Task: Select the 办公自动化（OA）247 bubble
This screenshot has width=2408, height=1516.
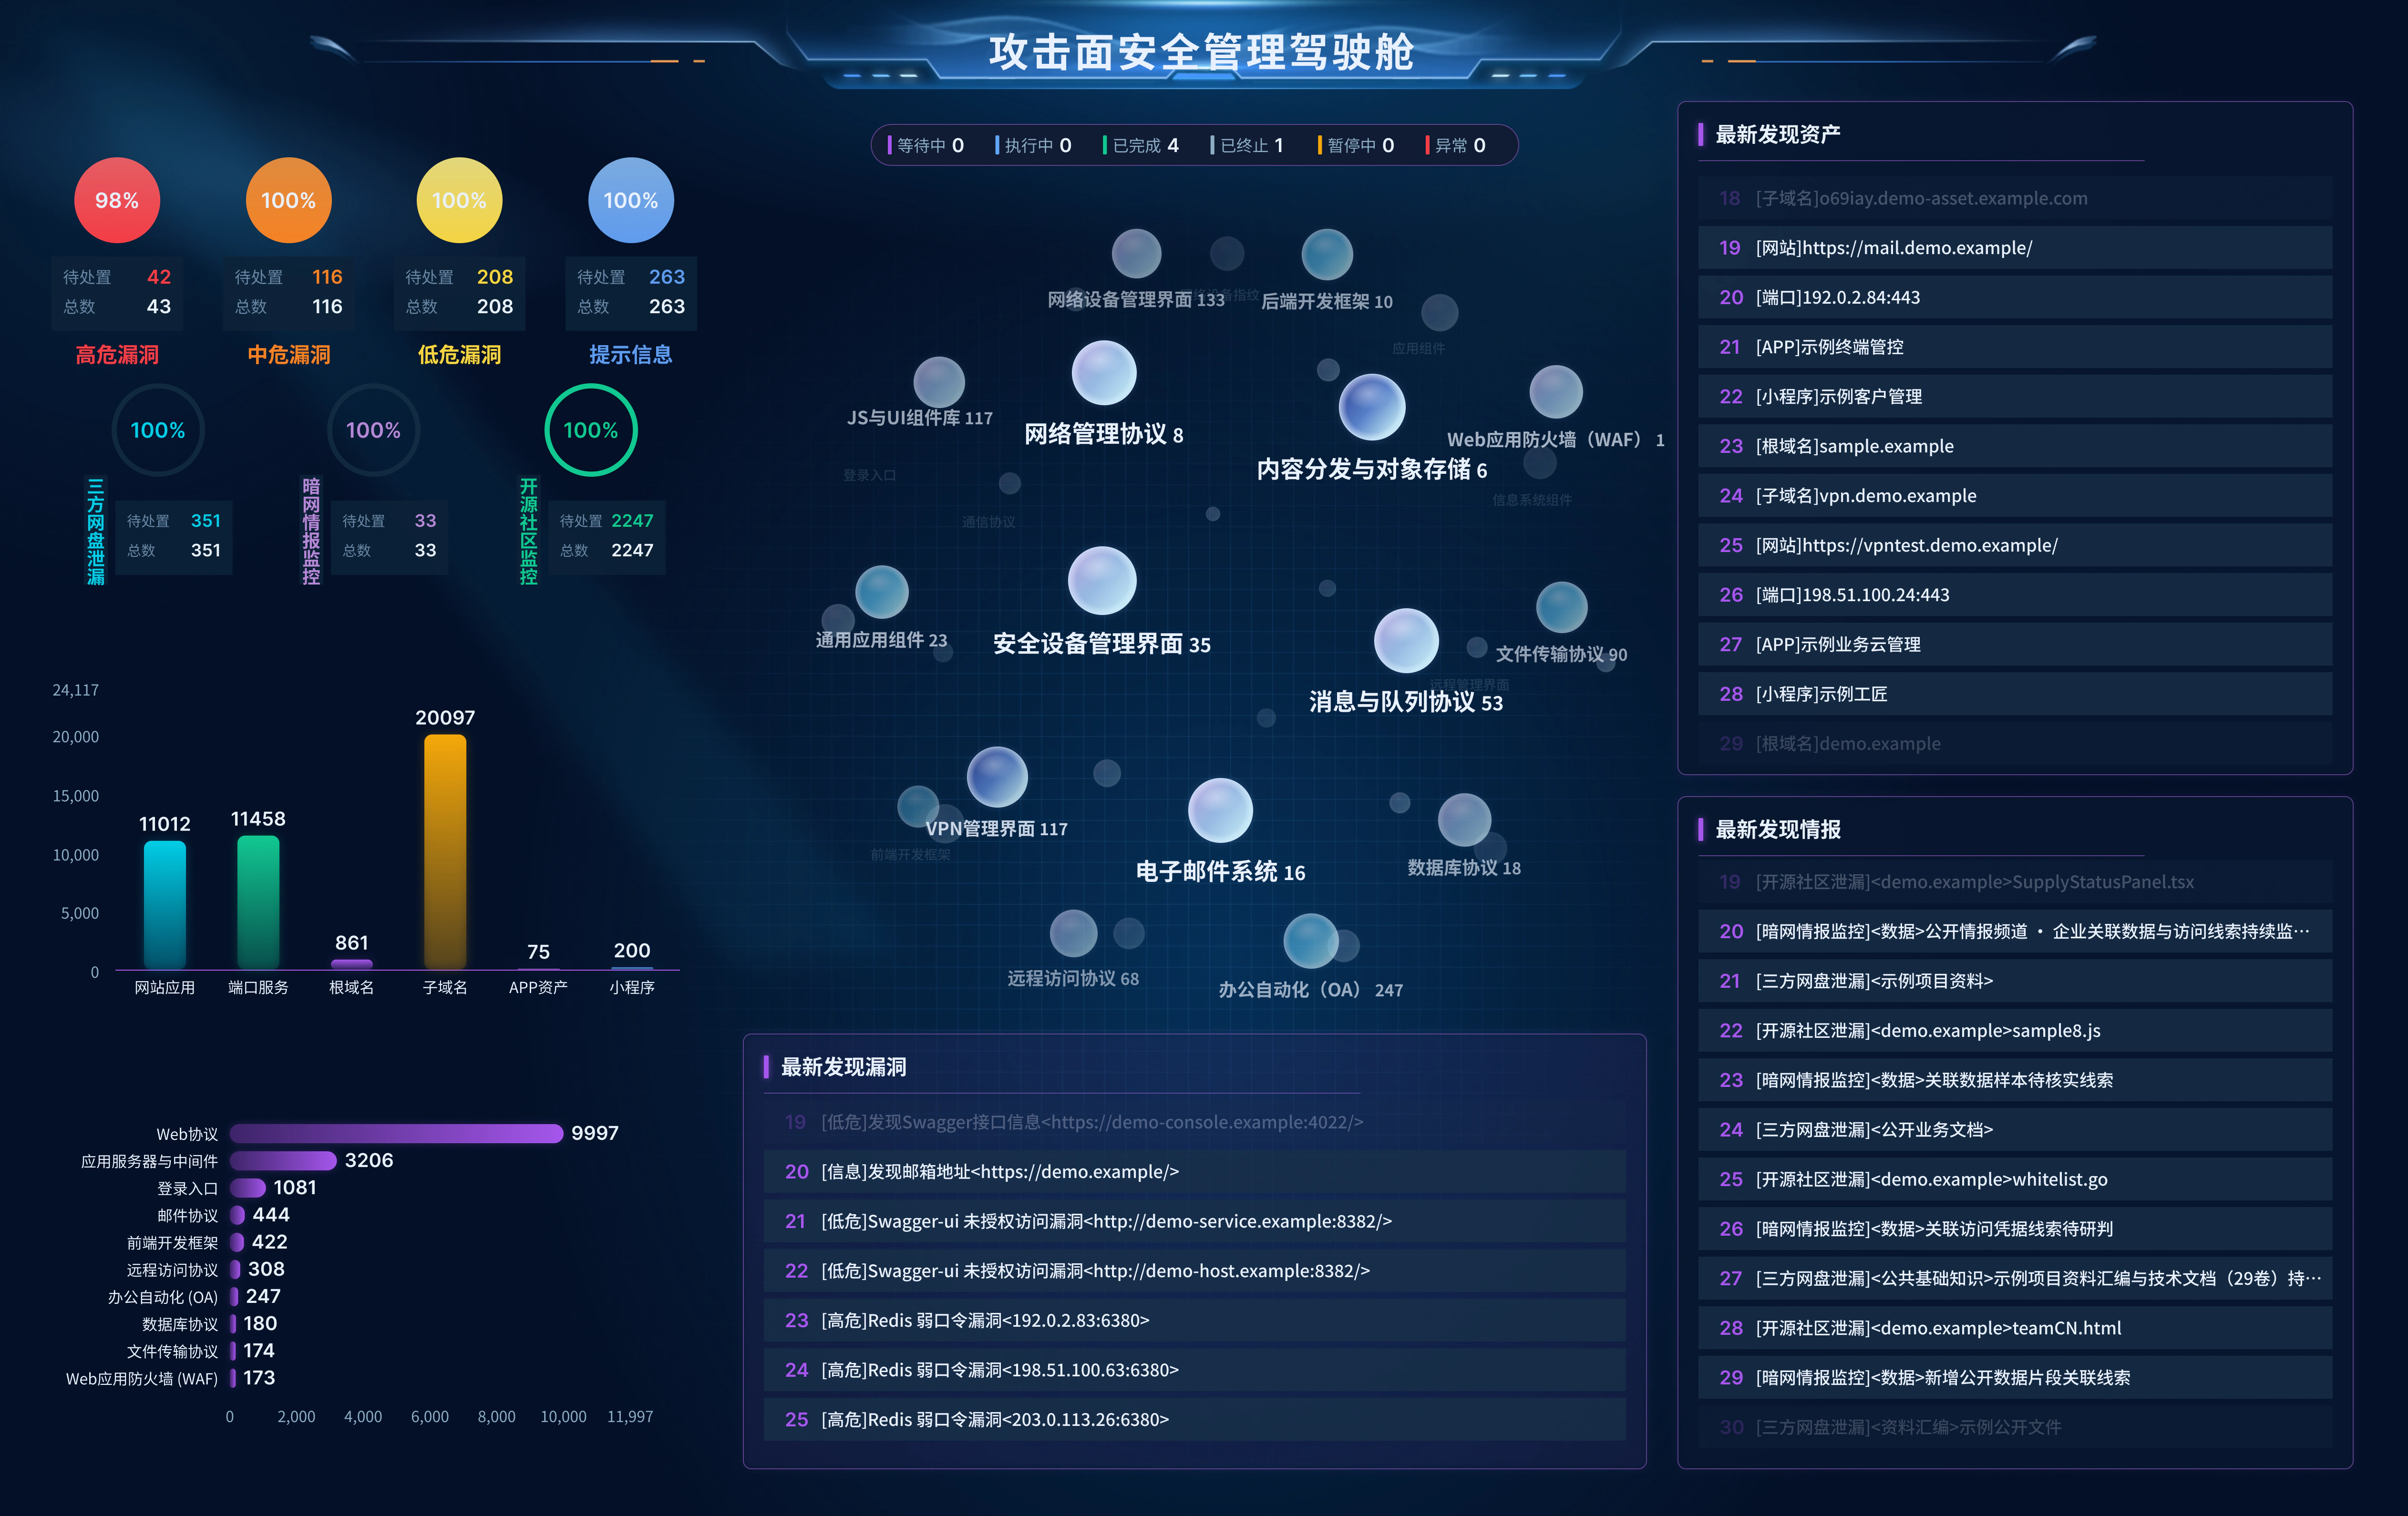Action: (x=1311, y=941)
